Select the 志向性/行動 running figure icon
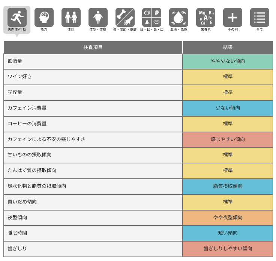 pos(17,18)
